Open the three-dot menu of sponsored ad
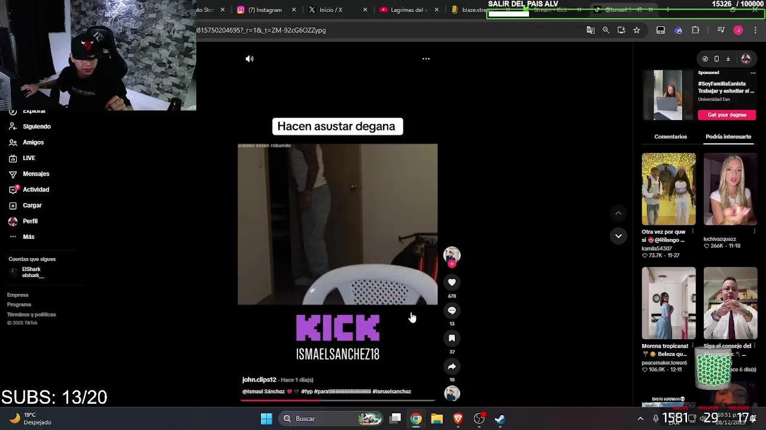 point(753,72)
